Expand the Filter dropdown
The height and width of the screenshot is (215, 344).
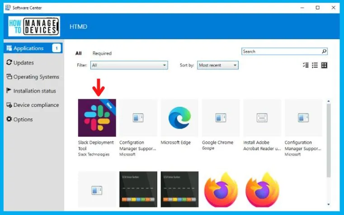point(129,65)
